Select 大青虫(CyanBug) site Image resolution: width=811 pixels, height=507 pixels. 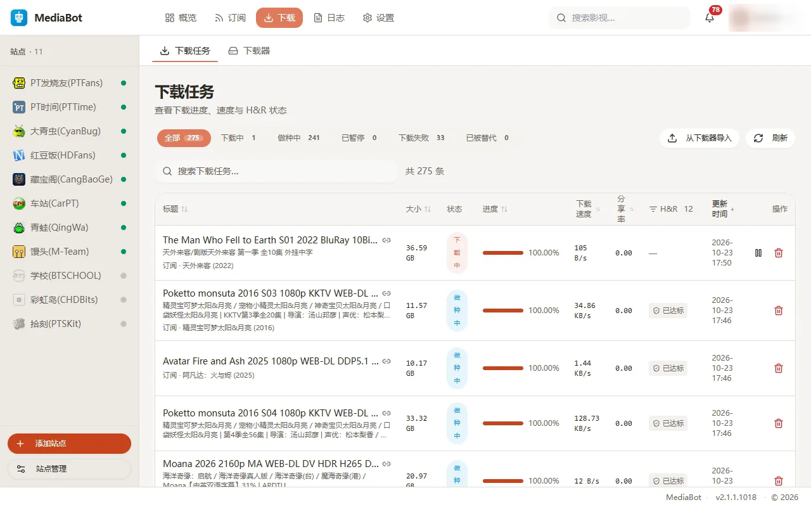coord(69,131)
